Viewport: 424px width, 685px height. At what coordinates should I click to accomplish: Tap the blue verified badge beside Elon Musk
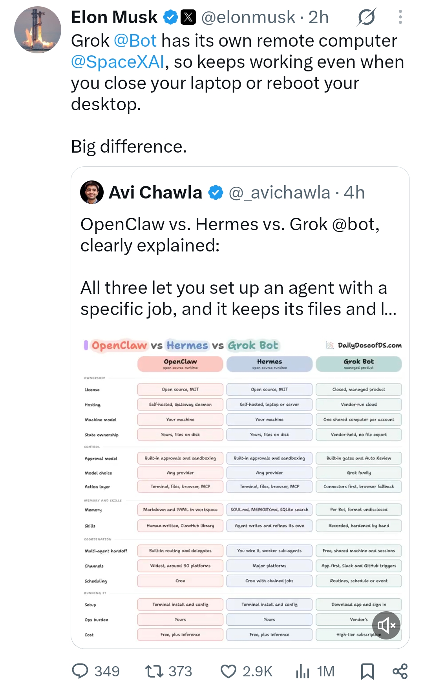point(170,17)
